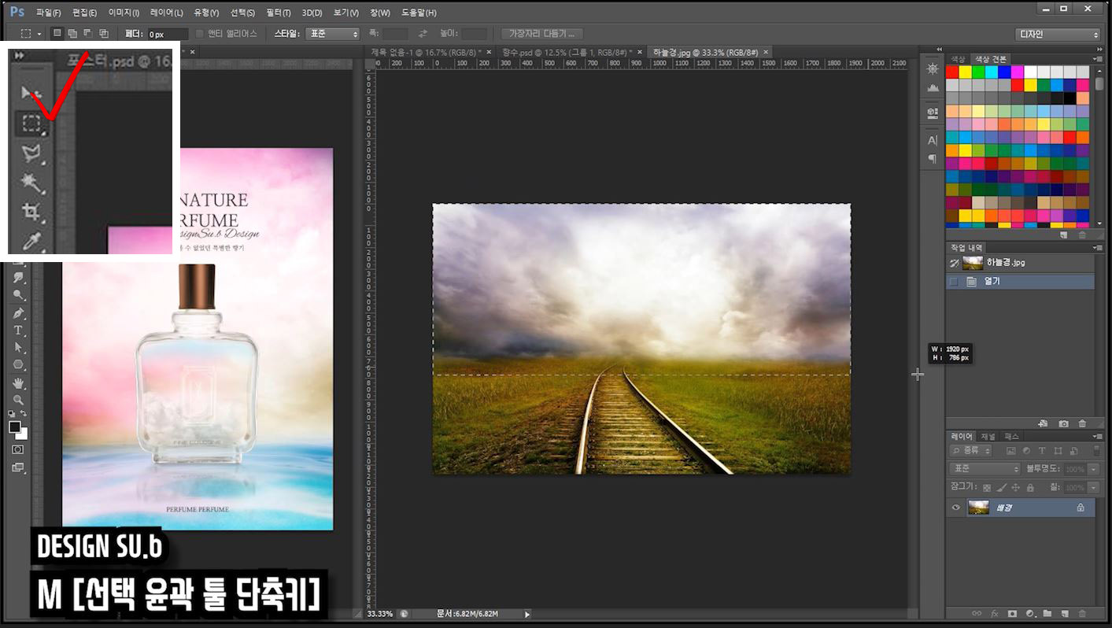The height and width of the screenshot is (628, 1112).
Task: Open the 3D panel icon in the dock
Action: (933, 113)
